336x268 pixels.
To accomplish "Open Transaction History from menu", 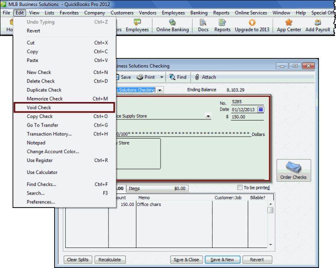I will coord(64,134).
